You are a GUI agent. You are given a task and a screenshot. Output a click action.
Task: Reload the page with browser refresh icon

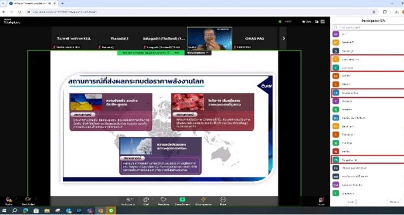click(x=19, y=12)
